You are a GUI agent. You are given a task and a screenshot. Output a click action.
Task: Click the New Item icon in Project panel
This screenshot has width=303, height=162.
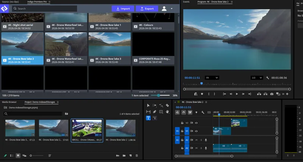(130, 156)
